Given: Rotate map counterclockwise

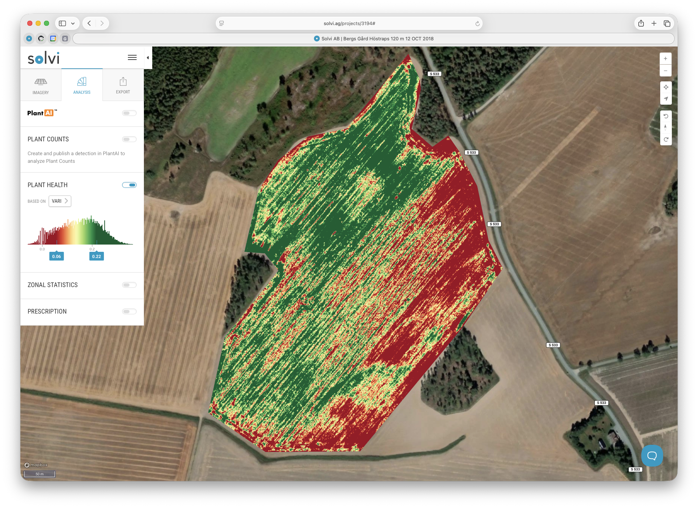Looking at the screenshot, I should 665,116.
